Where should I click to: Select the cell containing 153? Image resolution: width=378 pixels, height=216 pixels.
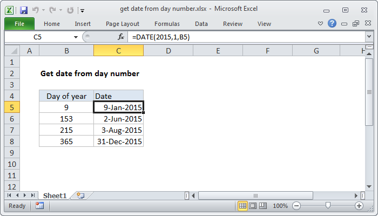click(x=66, y=119)
